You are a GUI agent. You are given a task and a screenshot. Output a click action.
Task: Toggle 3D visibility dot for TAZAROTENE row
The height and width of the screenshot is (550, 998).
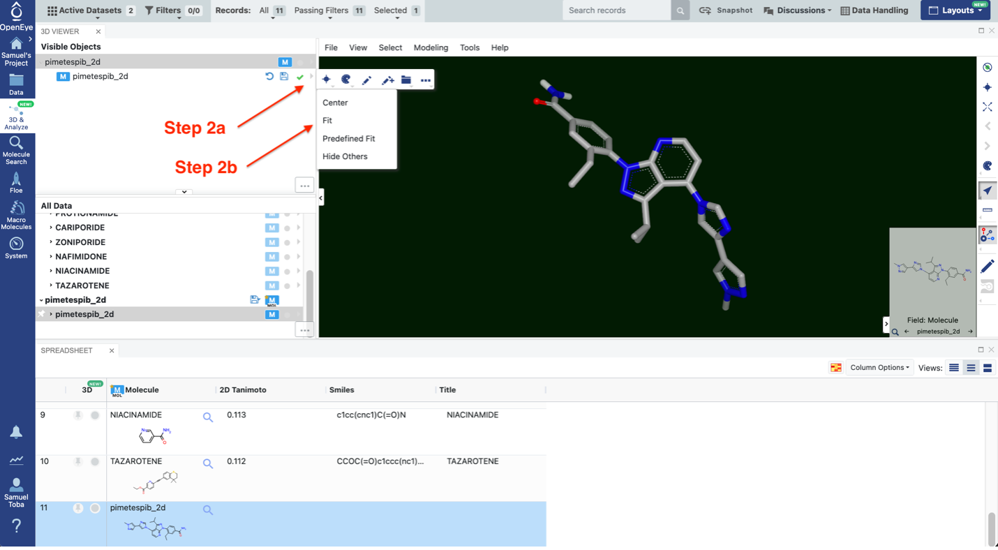(95, 462)
